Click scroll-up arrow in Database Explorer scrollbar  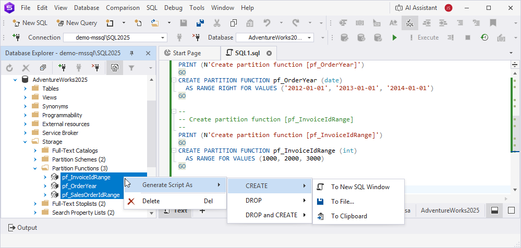[x=151, y=80]
